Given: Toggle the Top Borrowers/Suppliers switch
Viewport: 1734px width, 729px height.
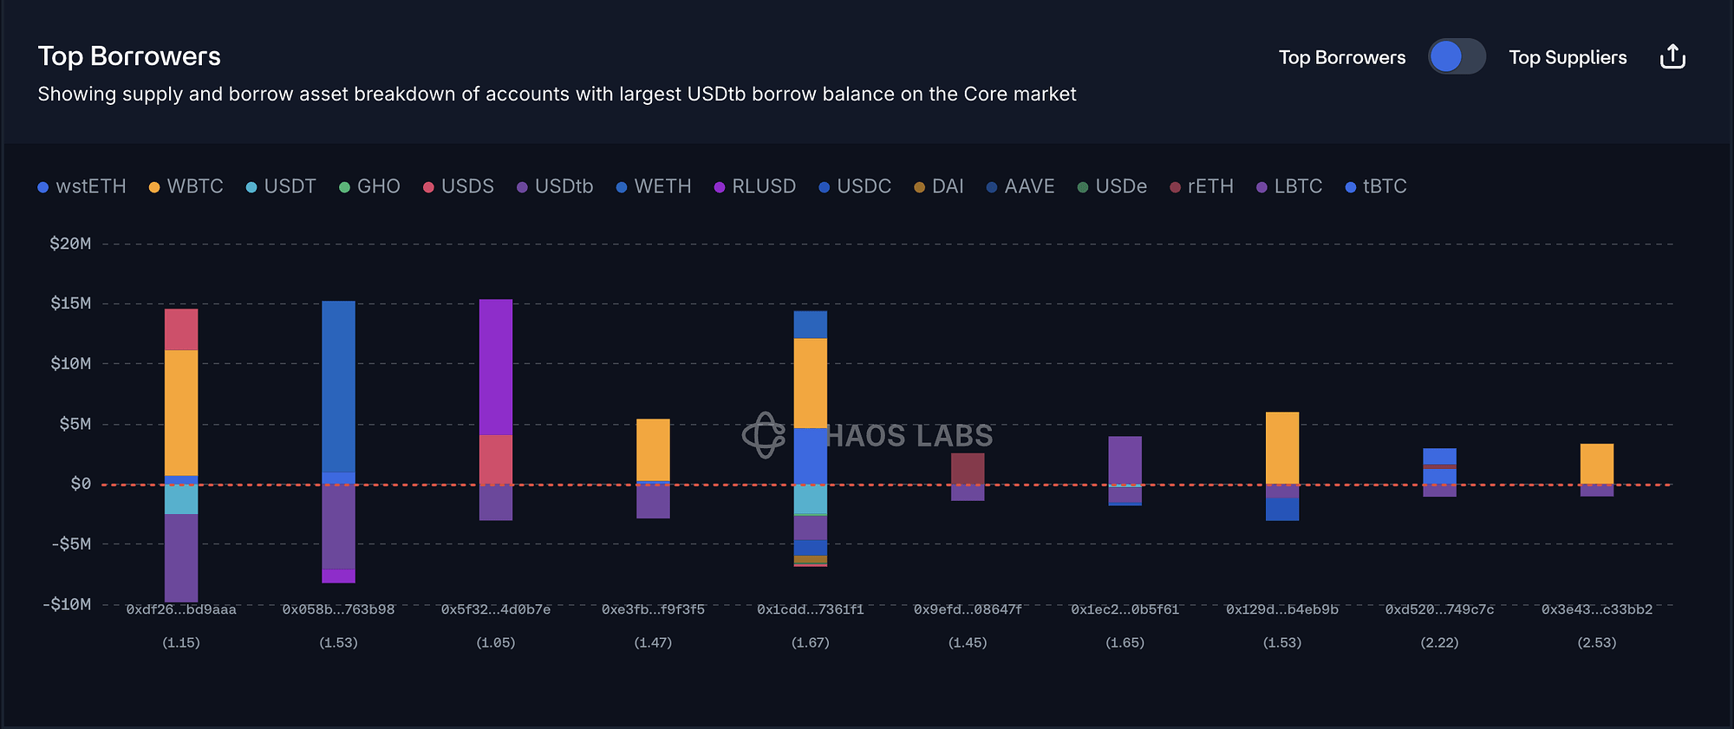Looking at the screenshot, I should (1457, 57).
